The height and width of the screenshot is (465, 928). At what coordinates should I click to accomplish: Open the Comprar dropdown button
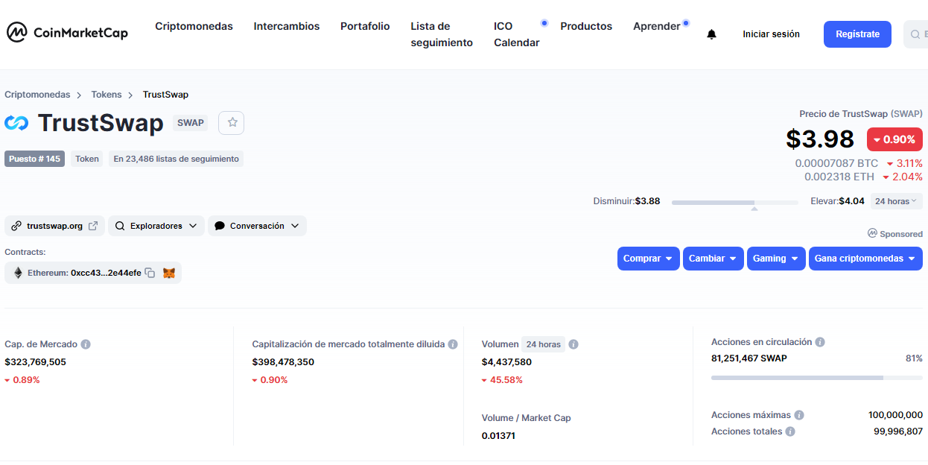648,259
